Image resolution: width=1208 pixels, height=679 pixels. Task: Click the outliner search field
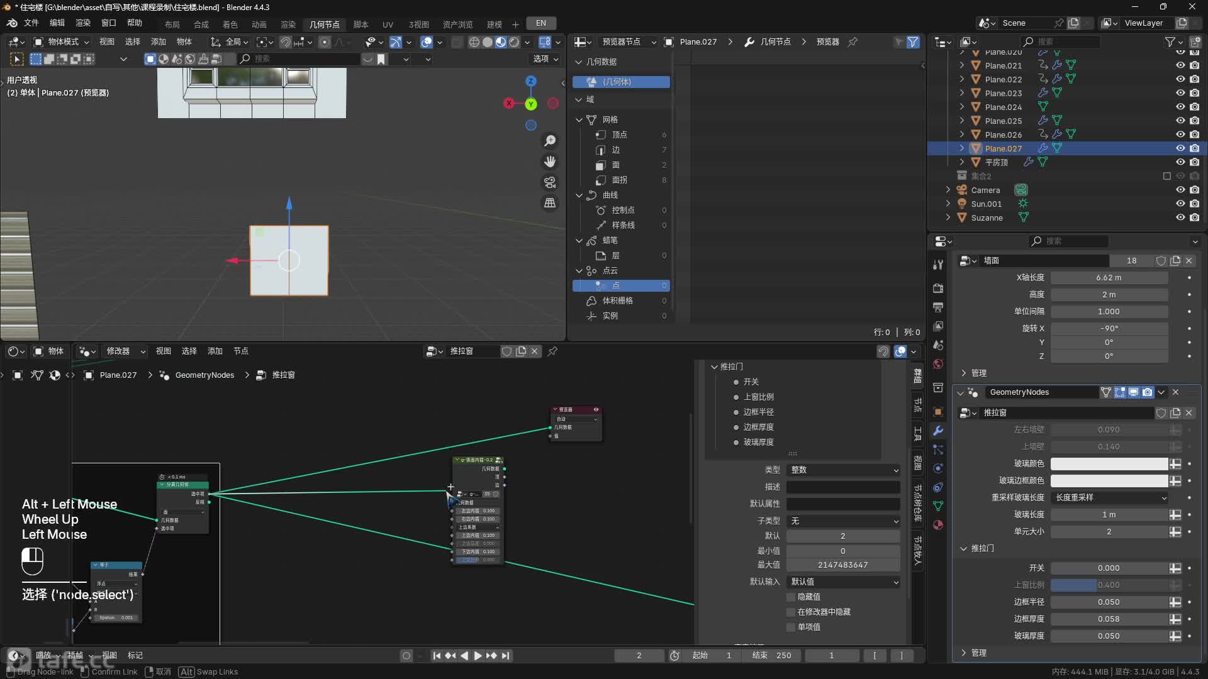point(1060,41)
